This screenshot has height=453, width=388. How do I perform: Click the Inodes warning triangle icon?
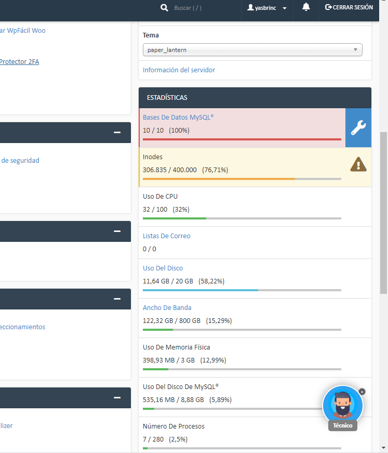coord(358,164)
